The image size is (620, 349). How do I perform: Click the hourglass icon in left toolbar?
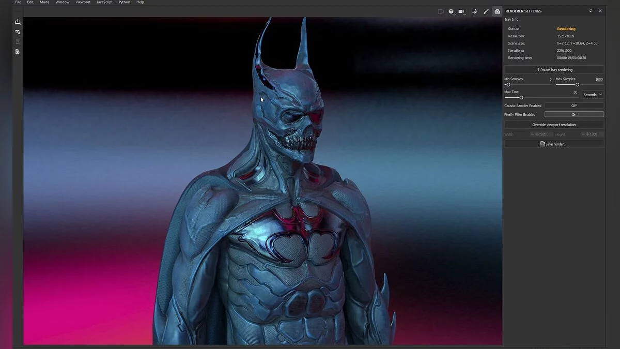coord(18,42)
